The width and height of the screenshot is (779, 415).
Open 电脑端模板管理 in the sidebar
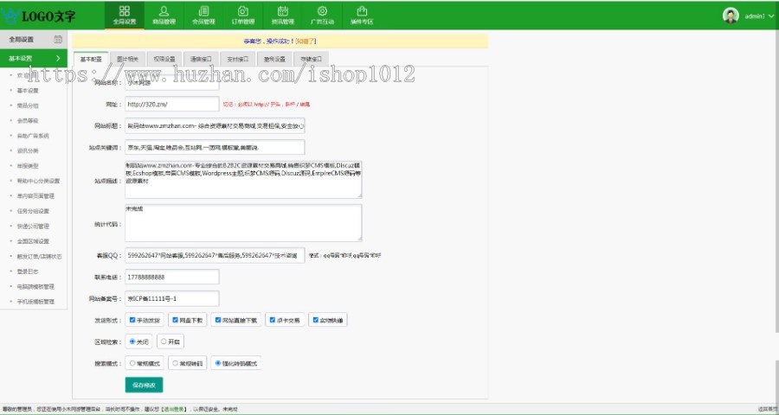pyautogui.click(x=35, y=286)
